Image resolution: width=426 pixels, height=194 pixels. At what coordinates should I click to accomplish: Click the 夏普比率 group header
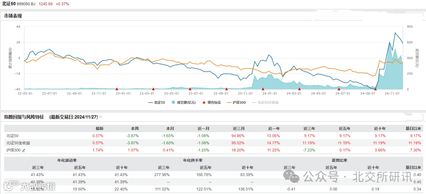coord(339,160)
